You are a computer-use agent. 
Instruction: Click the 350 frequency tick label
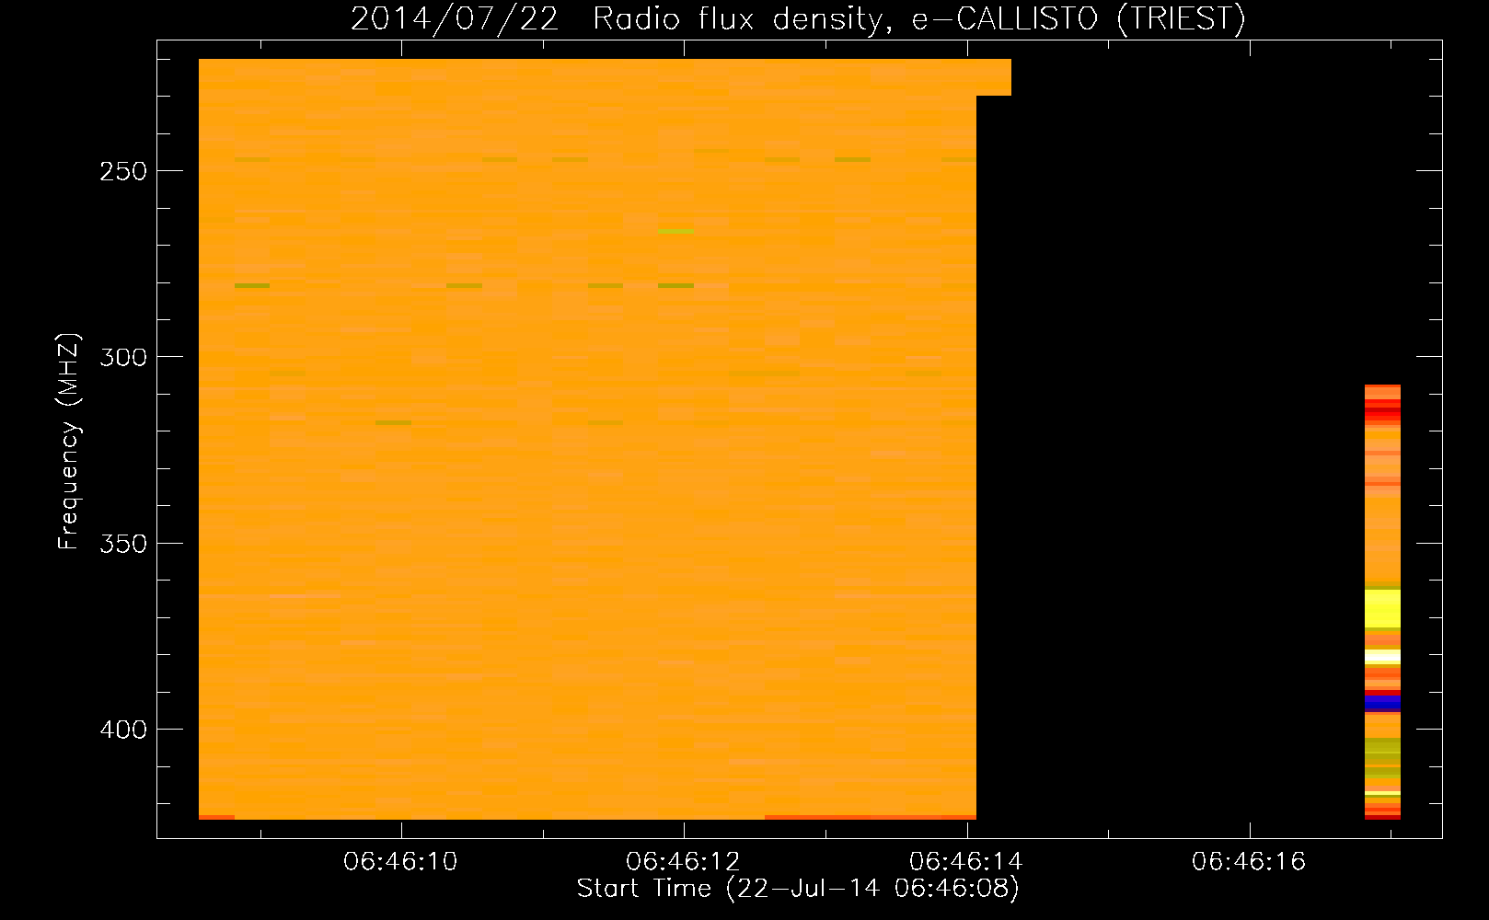(123, 544)
